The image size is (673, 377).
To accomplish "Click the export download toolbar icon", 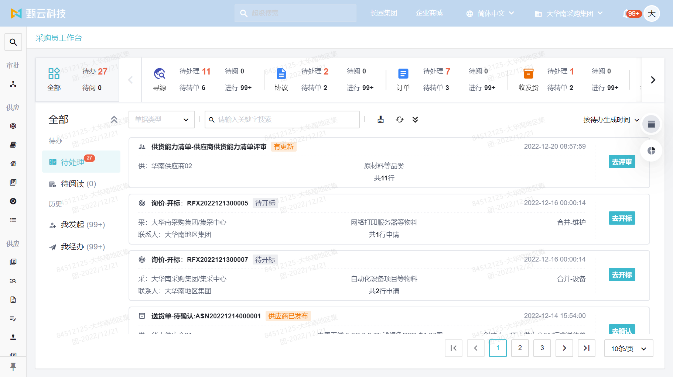I will pyautogui.click(x=381, y=120).
